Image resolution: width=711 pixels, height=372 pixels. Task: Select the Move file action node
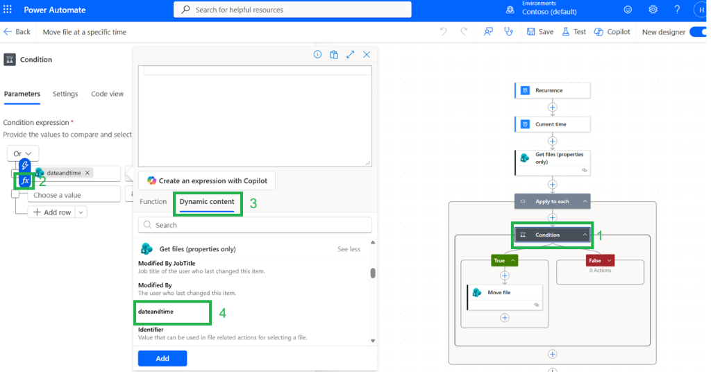pyautogui.click(x=505, y=297)
